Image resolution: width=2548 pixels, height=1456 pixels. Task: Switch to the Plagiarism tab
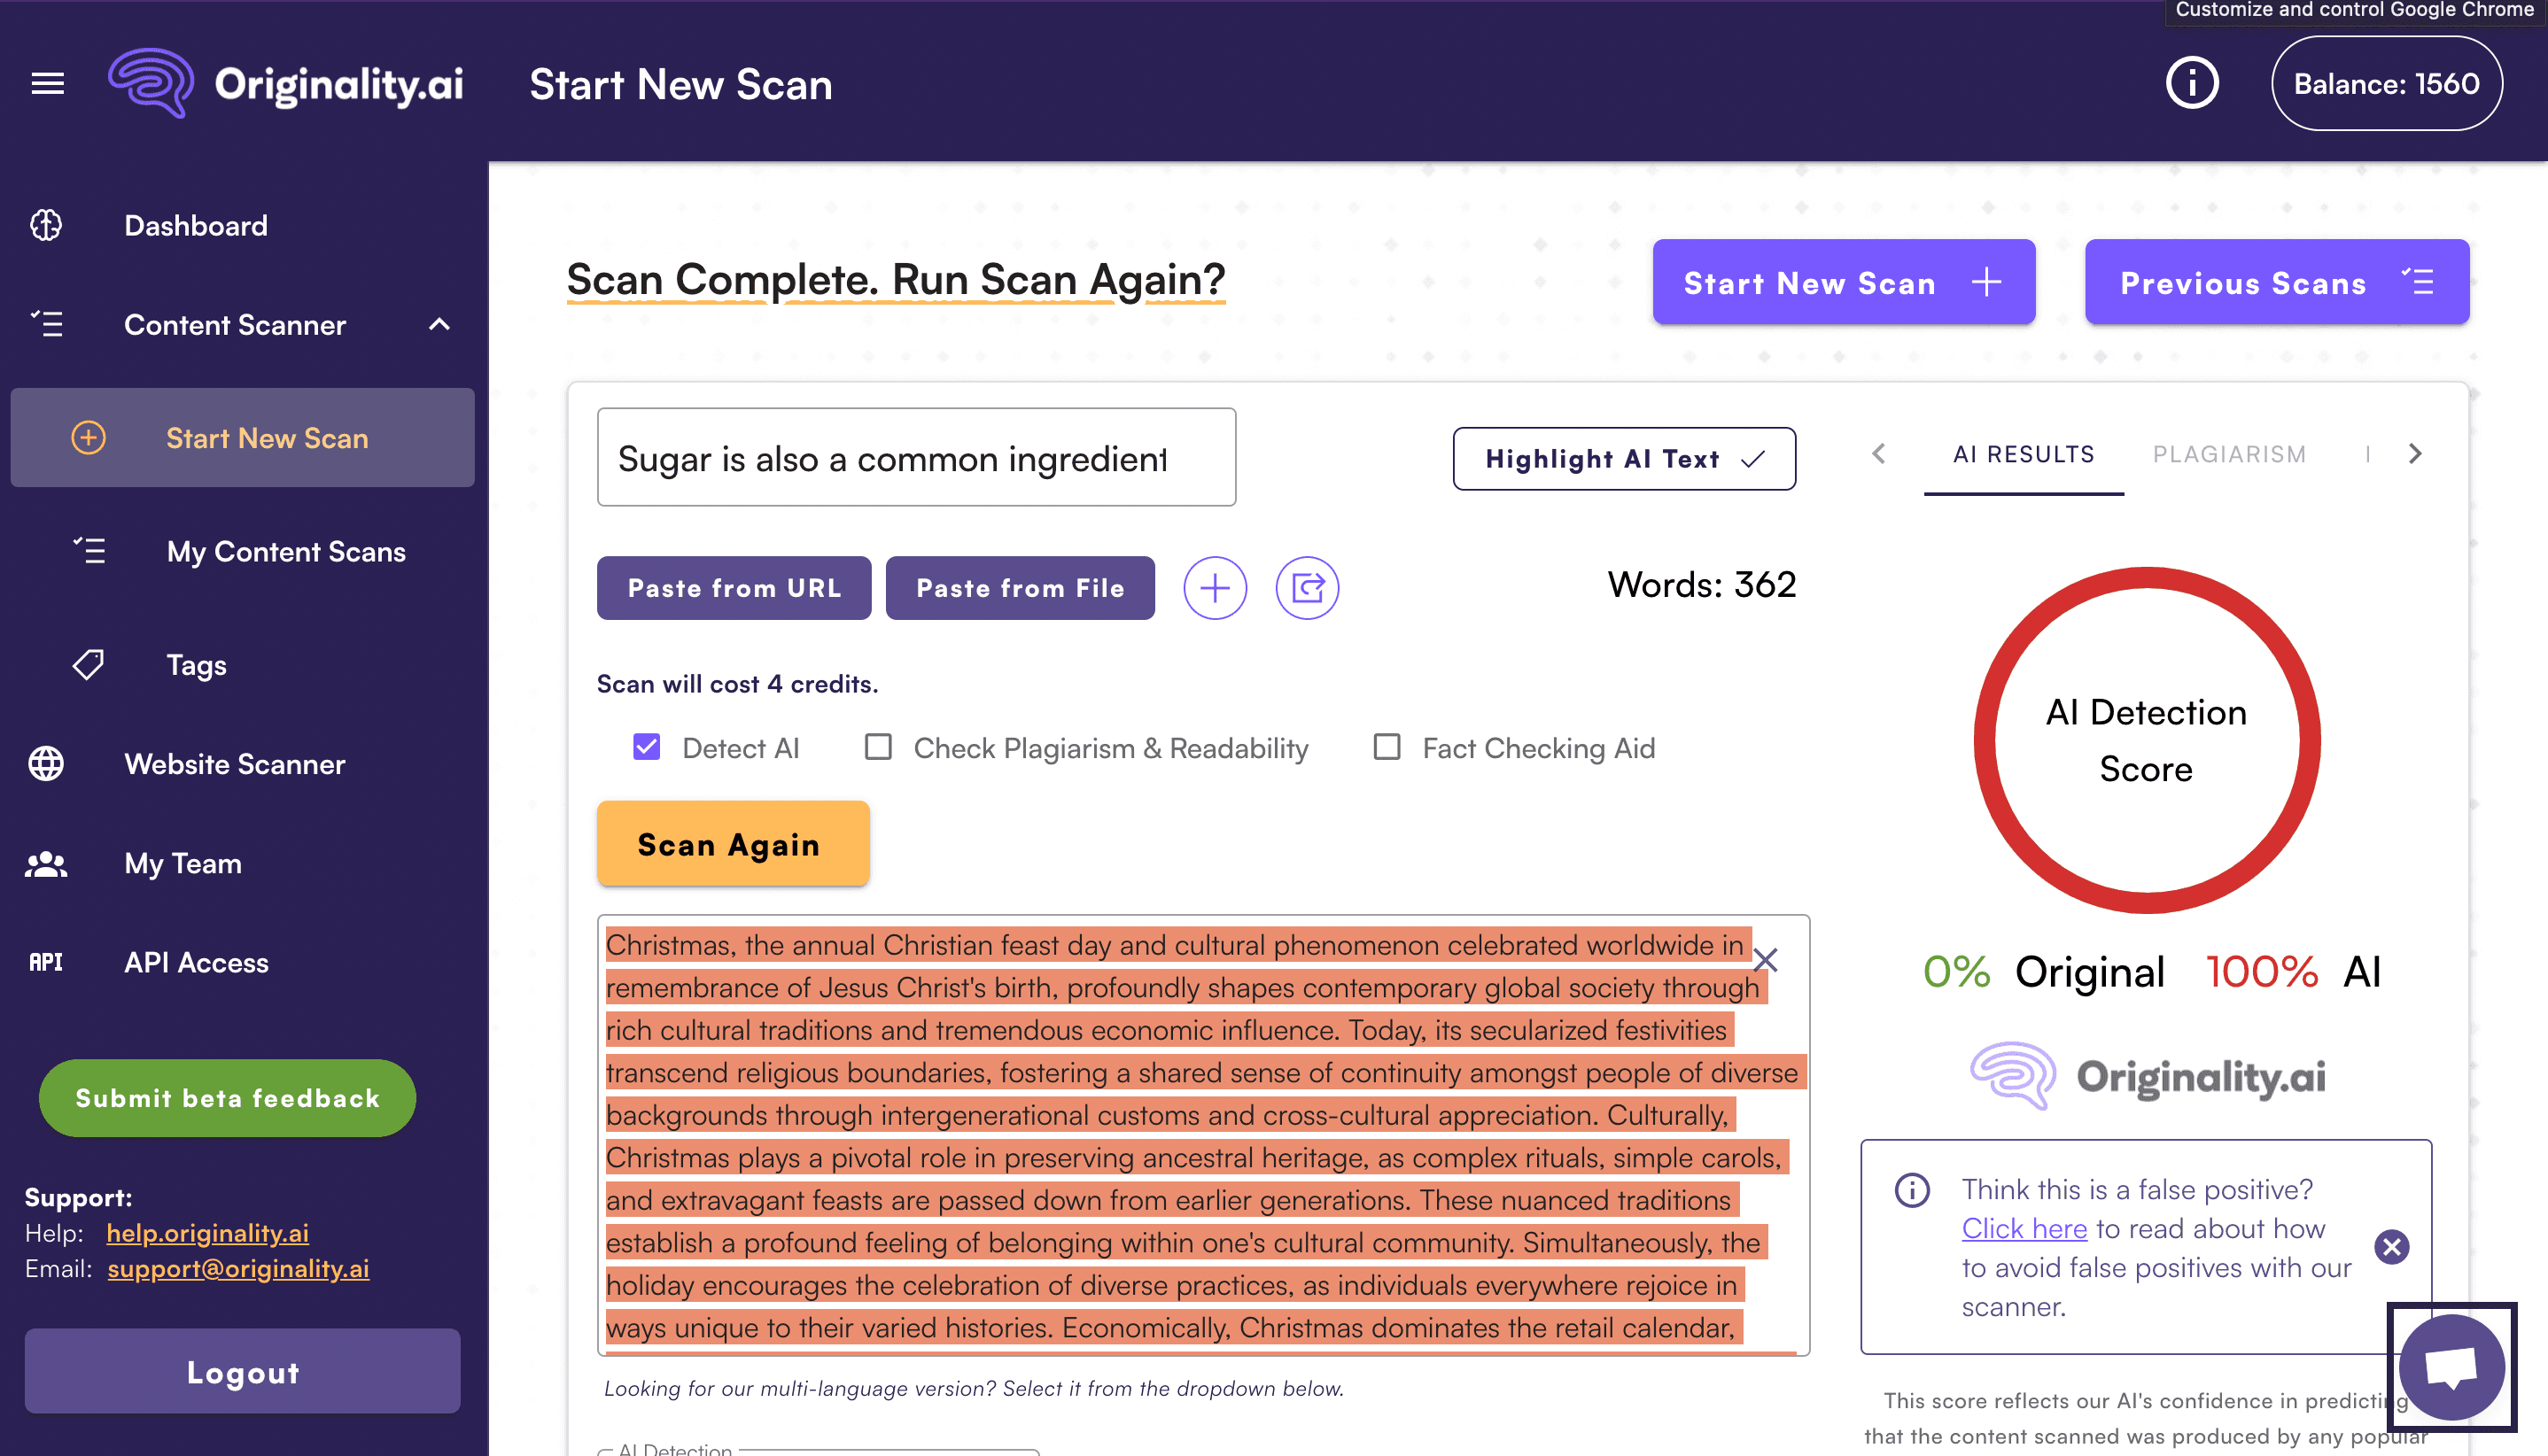[2229, 454]
